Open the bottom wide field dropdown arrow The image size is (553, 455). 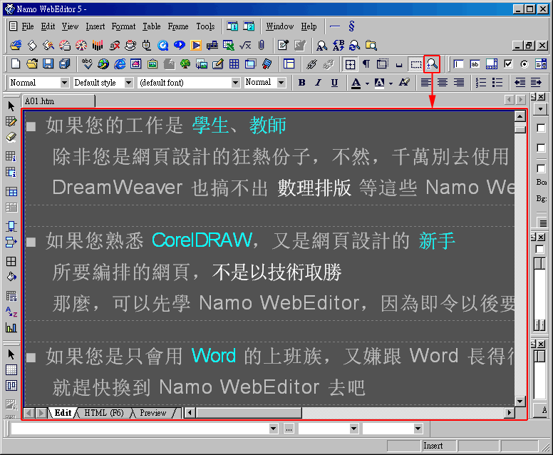pyautogui.click(x=274, y=429)
